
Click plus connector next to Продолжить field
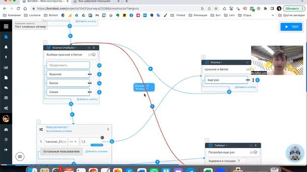point(99,65)
